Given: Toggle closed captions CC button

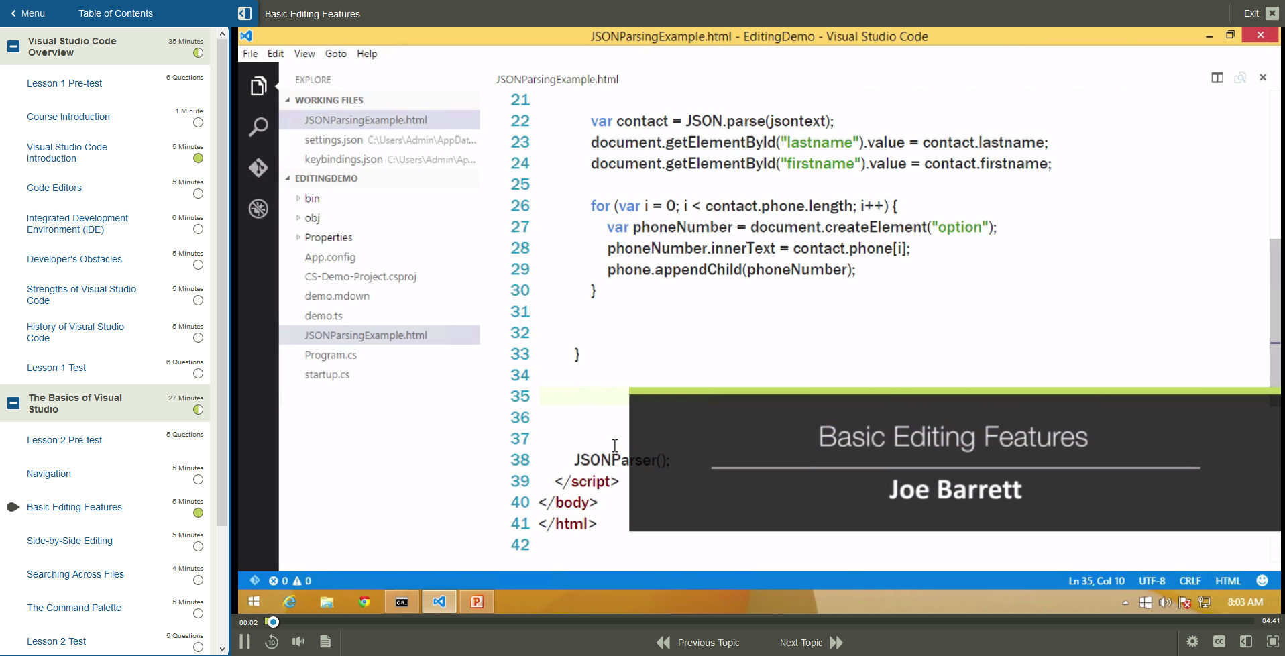Looking at the screenshot, I should (x=1219, y=642).
